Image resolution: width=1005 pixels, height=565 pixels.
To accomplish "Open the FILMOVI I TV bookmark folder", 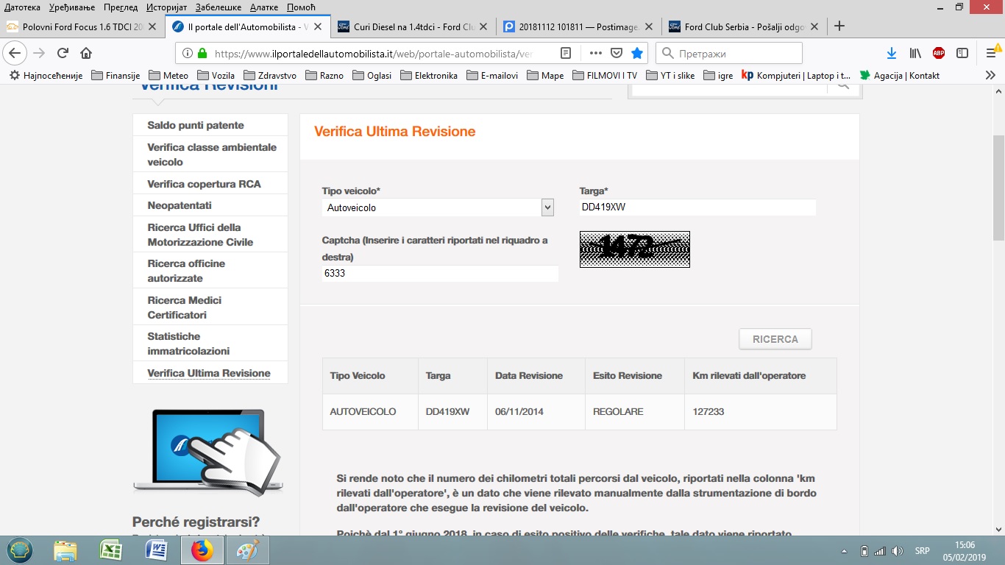I will click(604, 75).
